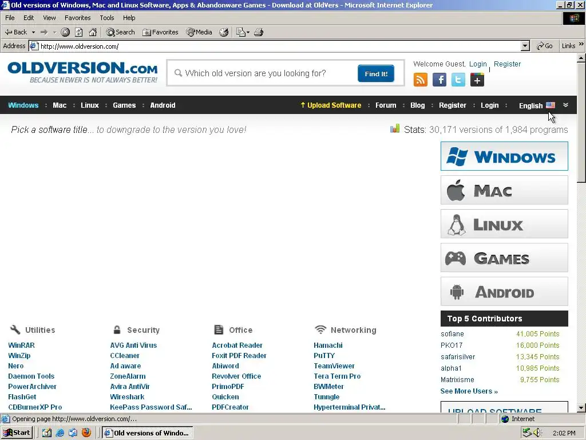Click sofiane in Top 5 Contributors
This screenshot has width=586, height=440.
pos(452,334)
